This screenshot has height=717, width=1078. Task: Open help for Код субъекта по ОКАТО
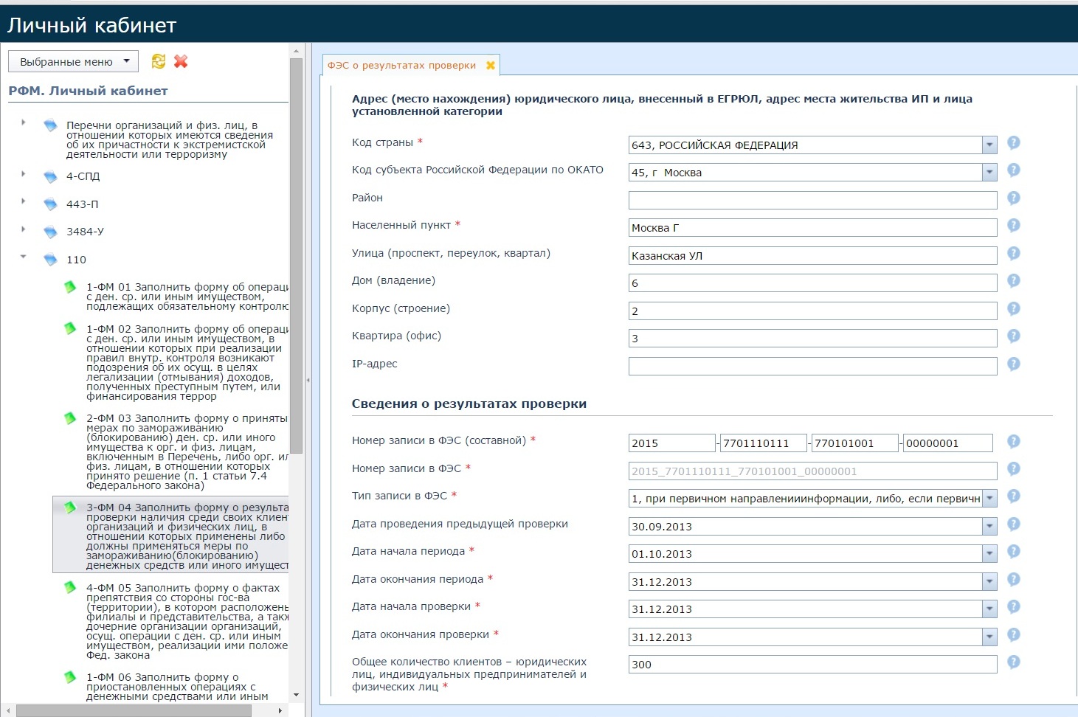point(1014,170)
